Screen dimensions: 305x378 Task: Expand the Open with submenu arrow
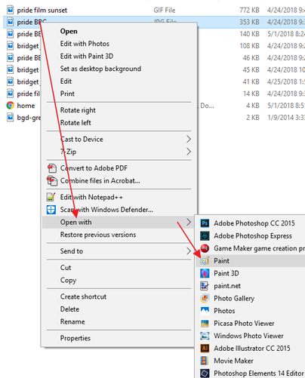189,222
